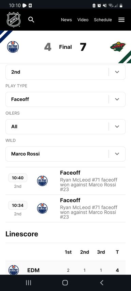This screenshot has width=131, height=291.
Task: Tap the Oilers logo in score header
Action: pyautogui.click(x=13, y=47)
